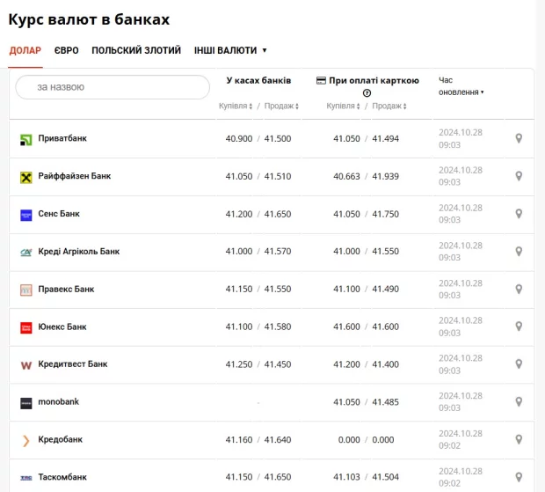The width and height of the screenshot is (545, 492).
Task: Click the map pin for monobank row
Action: pyautogui.click(x=519, y=402)
